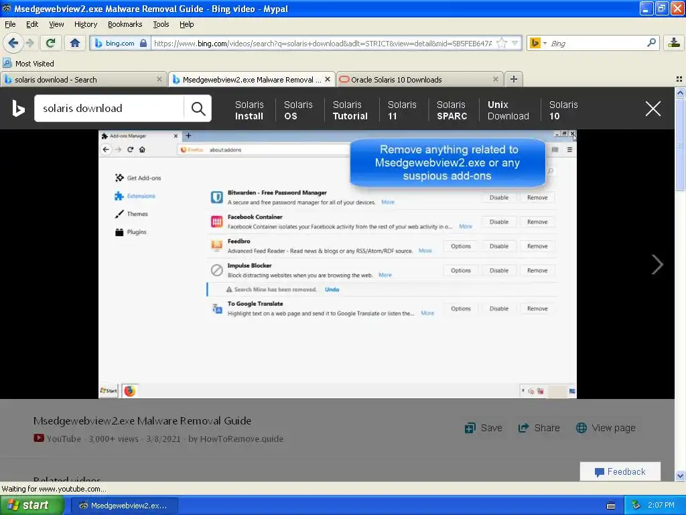The width and height of the screenshot is (686, 515).
Task: Open the list all tabs button
Action: 679,79
